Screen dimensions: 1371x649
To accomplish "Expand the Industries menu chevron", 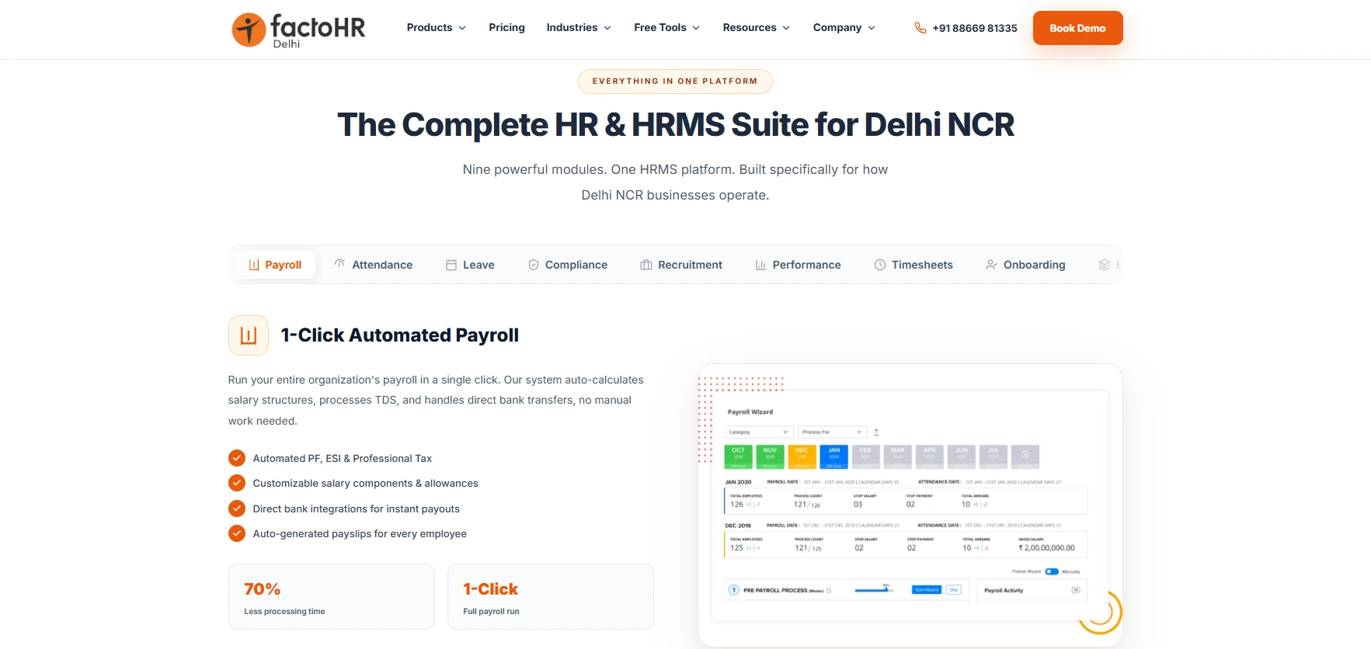I will coord(607,28).
